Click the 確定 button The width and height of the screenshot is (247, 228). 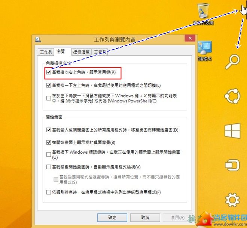tap(112, 218)
